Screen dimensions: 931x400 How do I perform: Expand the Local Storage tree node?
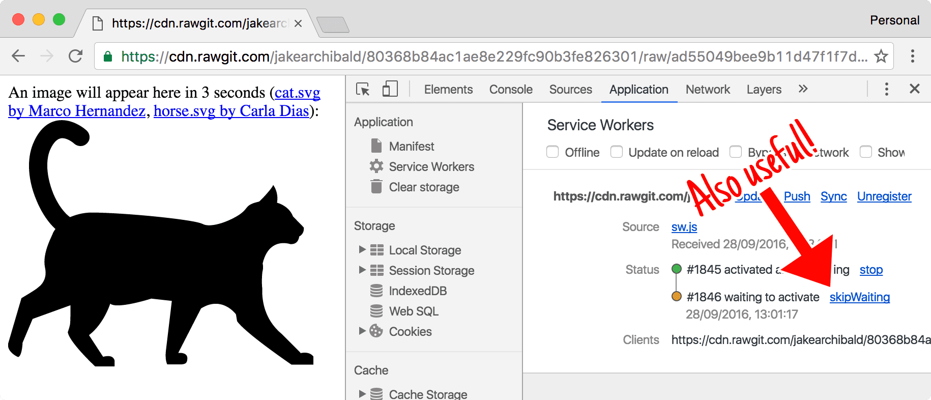362,250
